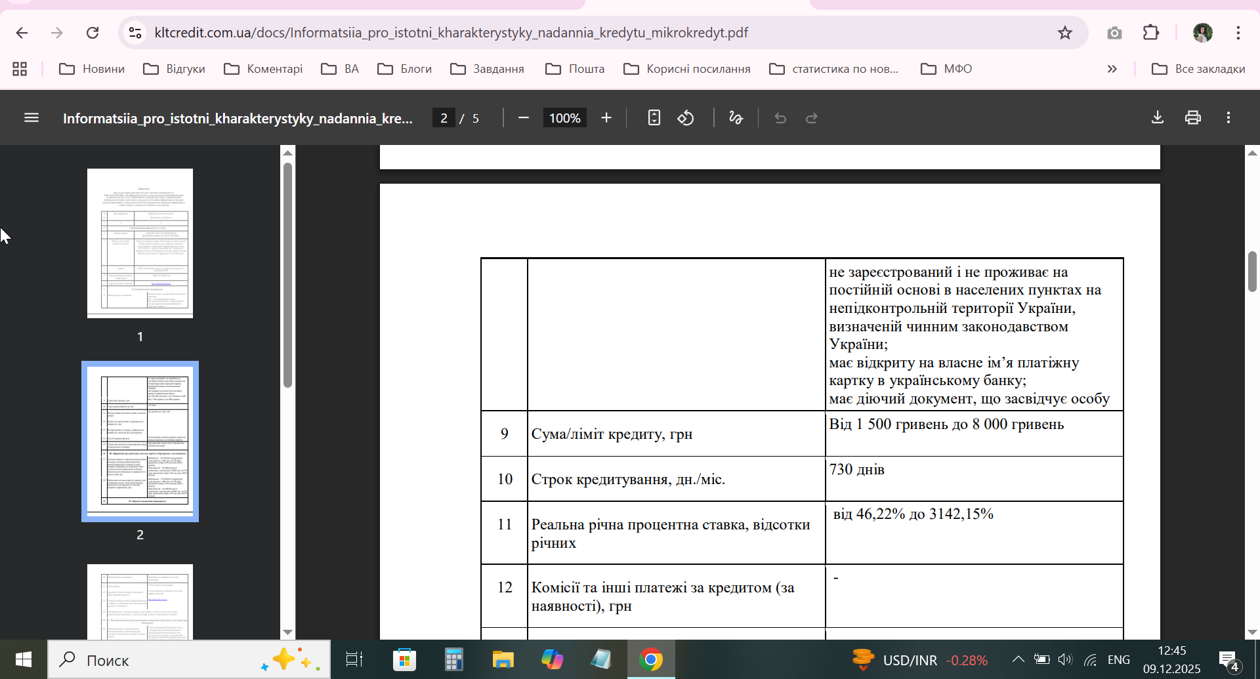Image resolution: width=1260 pixels, height=679 pixels.
Task: Show hidden system tray icons
Action: click(1018, 659)
